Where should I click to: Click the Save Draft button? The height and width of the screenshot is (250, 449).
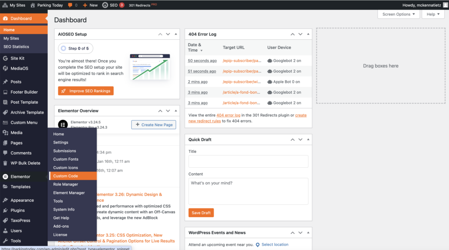click(x=201, y=213)
